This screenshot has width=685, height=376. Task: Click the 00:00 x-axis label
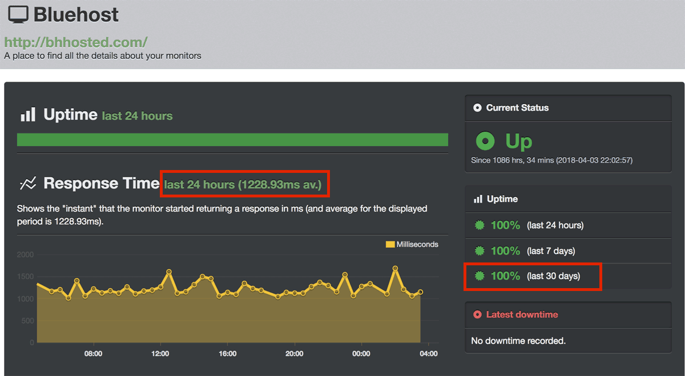[x=361, y=354]
